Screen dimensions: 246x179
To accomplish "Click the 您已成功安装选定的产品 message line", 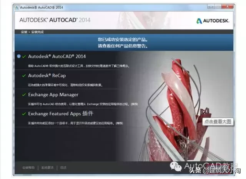I will pyautogui.click(x=123, y=39).
